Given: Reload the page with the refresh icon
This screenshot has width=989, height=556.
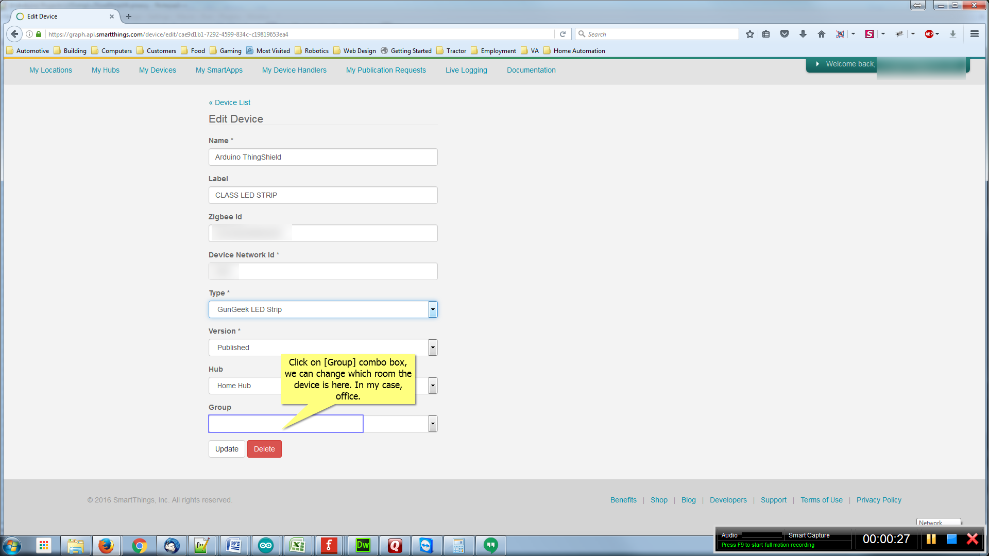Looking at the screenshot, I should 562,34.
